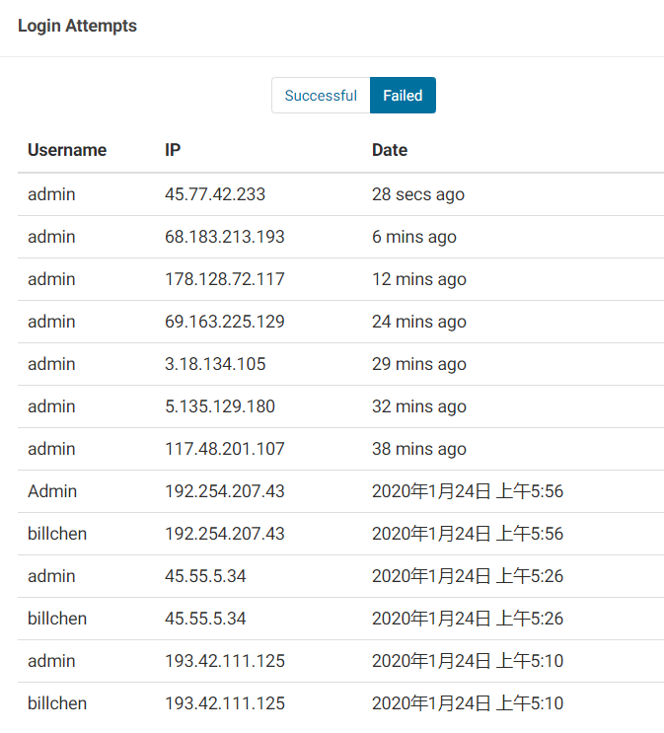
Task: Click IP 5.135.129.180
Action: pos(220,406)
